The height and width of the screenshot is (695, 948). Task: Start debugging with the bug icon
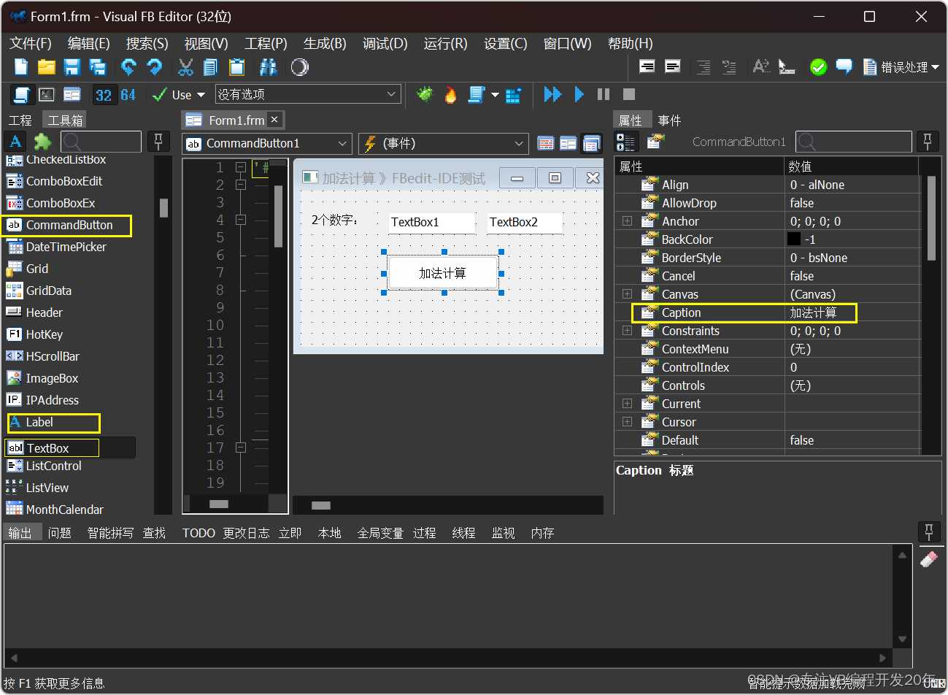[x=425, y=94]
